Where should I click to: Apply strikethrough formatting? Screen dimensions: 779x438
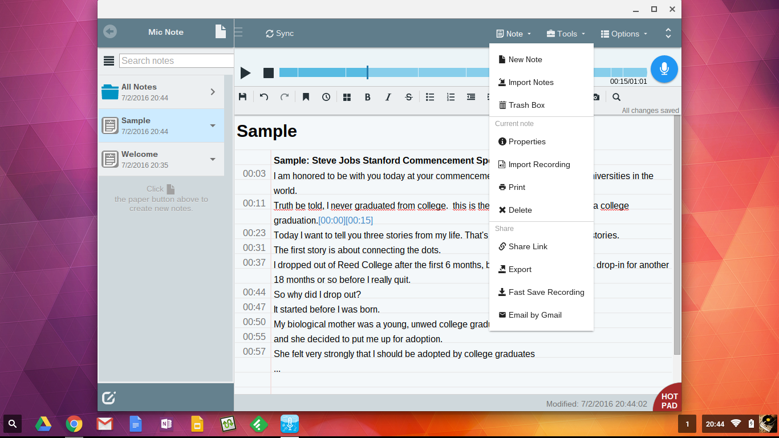[x=409, y=97]
